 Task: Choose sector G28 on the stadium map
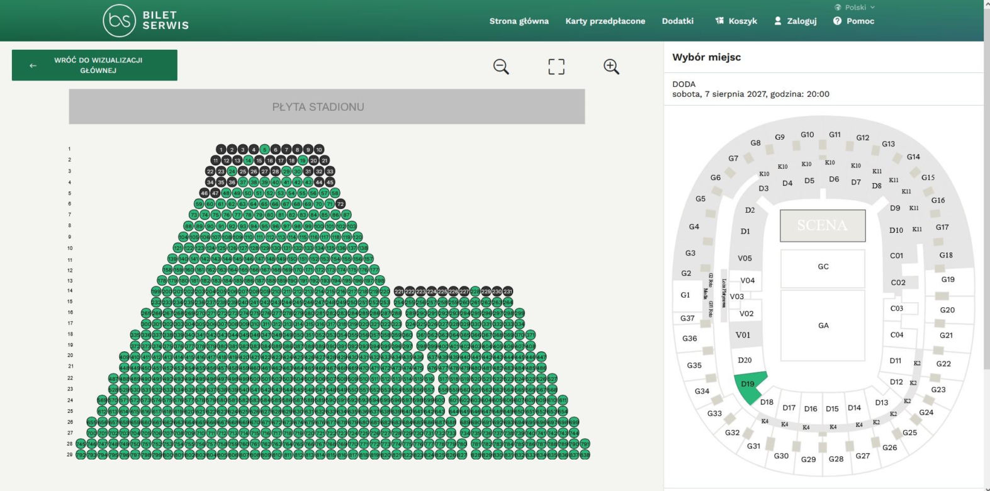836,459
